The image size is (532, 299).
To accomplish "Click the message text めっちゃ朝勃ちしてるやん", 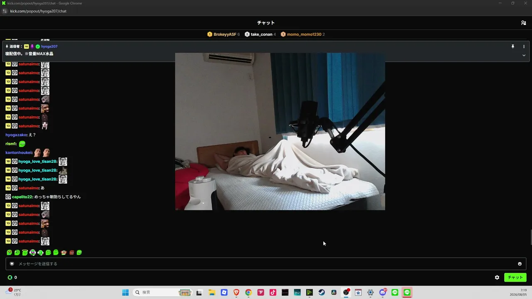I will [58, 197].
